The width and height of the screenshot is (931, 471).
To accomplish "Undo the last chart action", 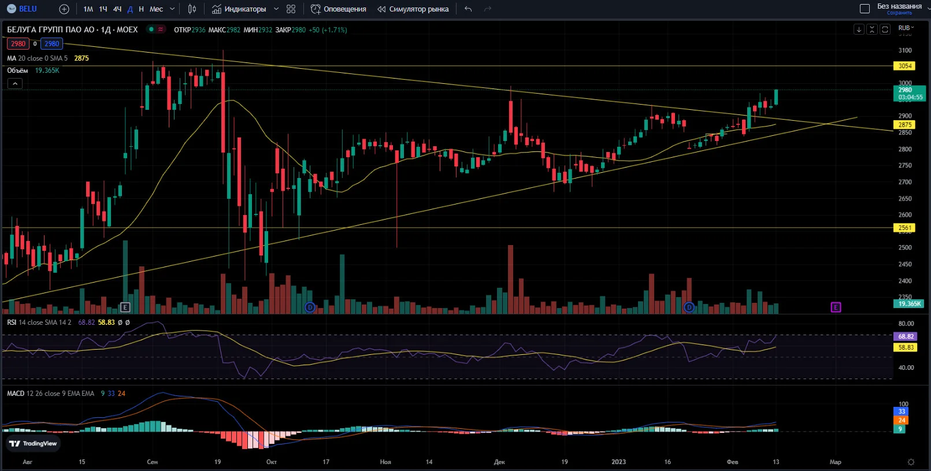I will pos(468,9).
